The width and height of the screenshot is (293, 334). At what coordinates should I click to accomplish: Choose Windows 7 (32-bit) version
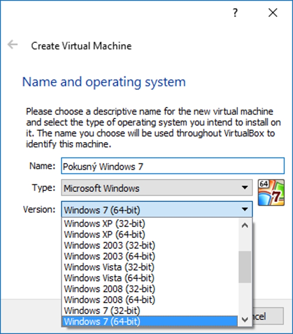coord(102,311)
